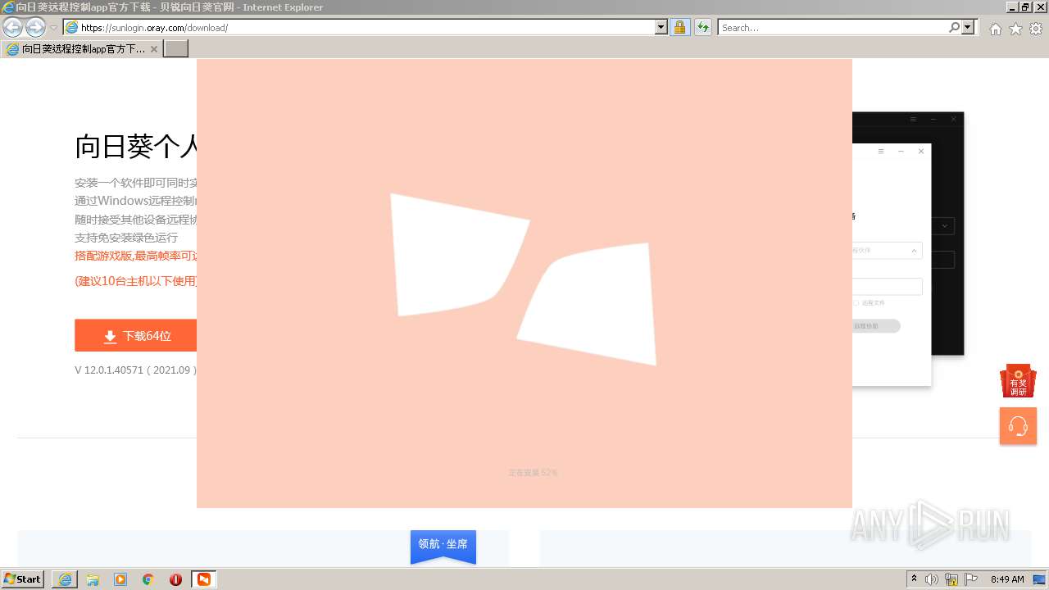The image size is (1049, 590).
Task: Focus the IE Search box
Action: tap(832, 27)
